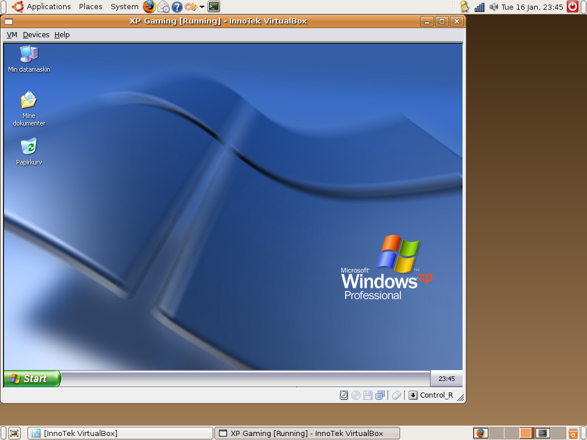
Task: Open the blue help question-mark launcher
Action: pyautogui.click(x=177, y=7)
